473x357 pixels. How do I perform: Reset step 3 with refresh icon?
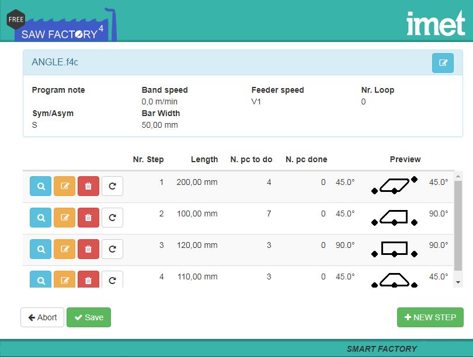112,249
